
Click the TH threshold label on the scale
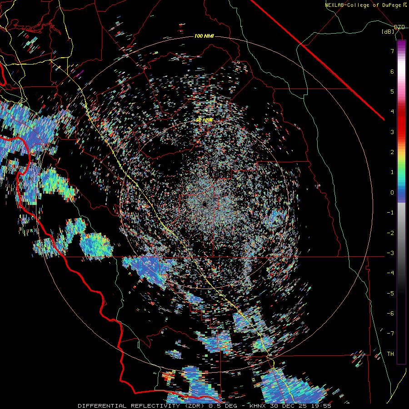click(x=390, y=354)
